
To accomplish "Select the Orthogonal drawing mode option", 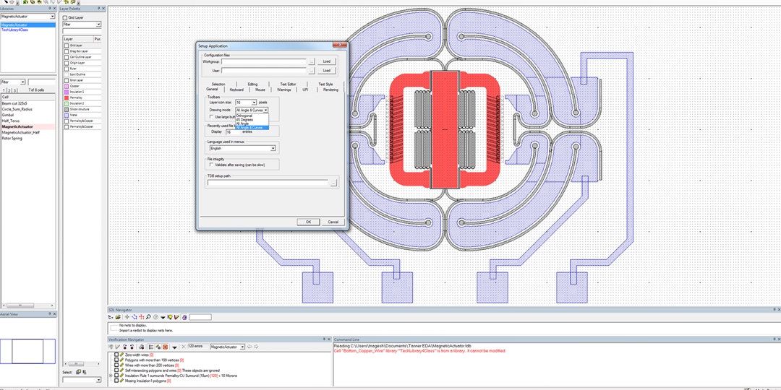I will [244, 116].
